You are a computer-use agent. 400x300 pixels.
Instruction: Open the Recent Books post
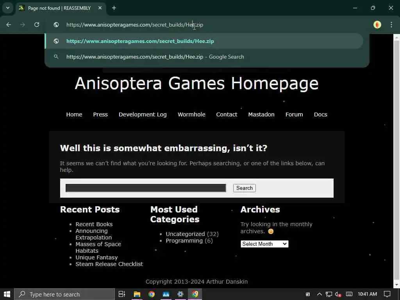click(x=94, y=224)
